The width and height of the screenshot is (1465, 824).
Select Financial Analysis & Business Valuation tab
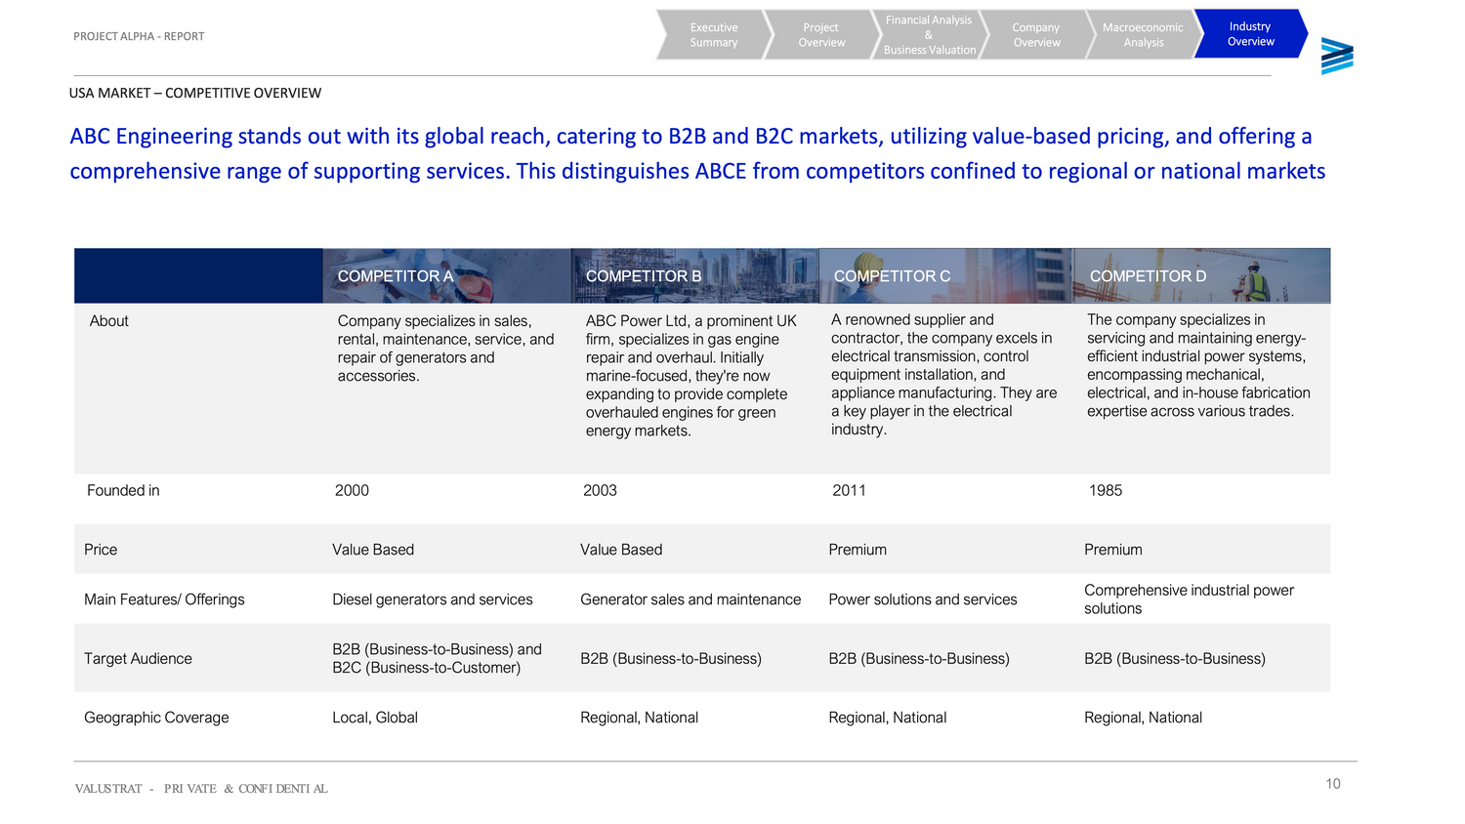tap(929, 35)
